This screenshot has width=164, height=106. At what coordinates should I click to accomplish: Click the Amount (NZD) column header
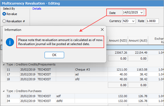click(x=118, y=41)
